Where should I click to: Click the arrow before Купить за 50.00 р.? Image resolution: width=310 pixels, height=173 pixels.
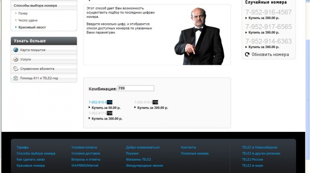point(90,107)
